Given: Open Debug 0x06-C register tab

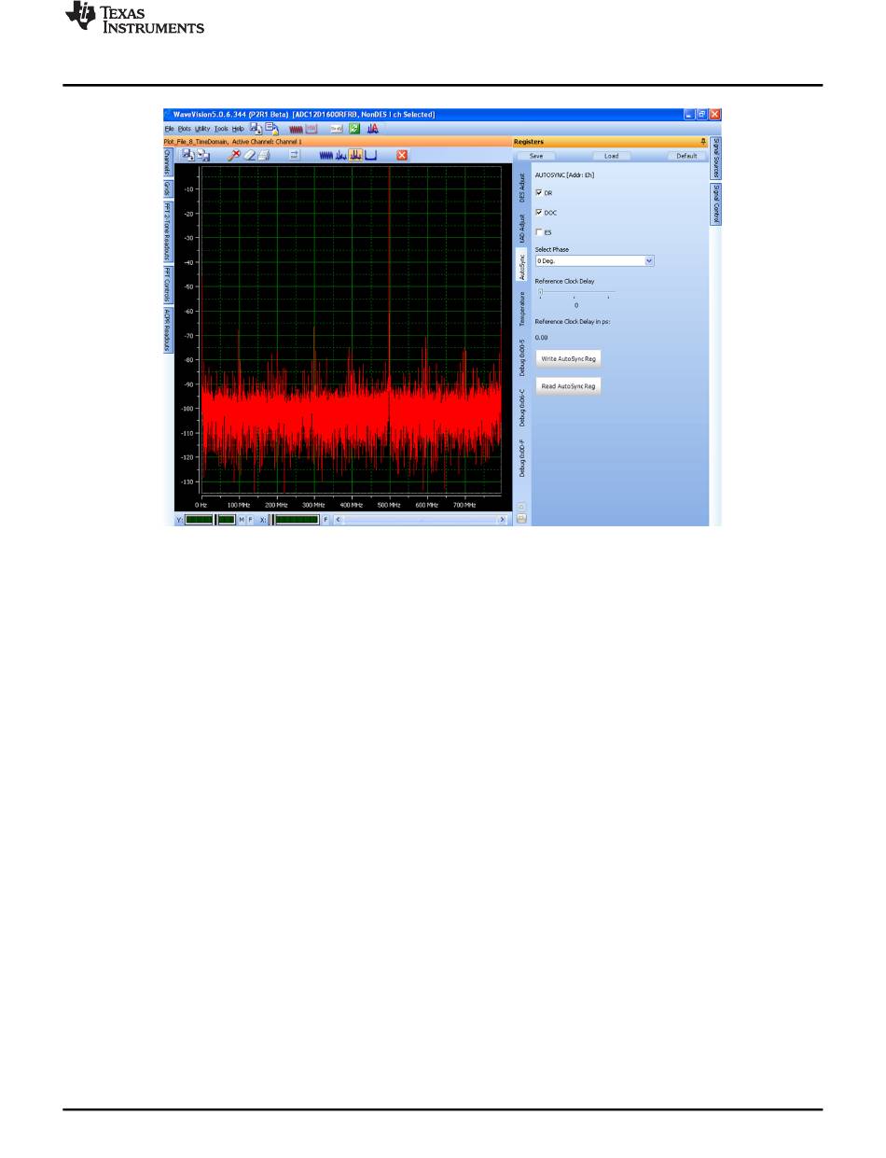Looking at the screenshot, I should click(522, 408).
